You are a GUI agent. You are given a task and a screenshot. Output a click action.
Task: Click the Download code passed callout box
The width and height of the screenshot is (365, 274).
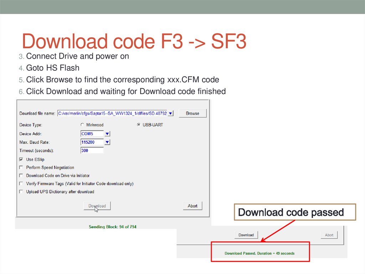pos(295,212)
